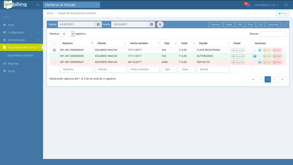Toggle the fullscreen expand icon in table toolbar

[x=285, y=24]
